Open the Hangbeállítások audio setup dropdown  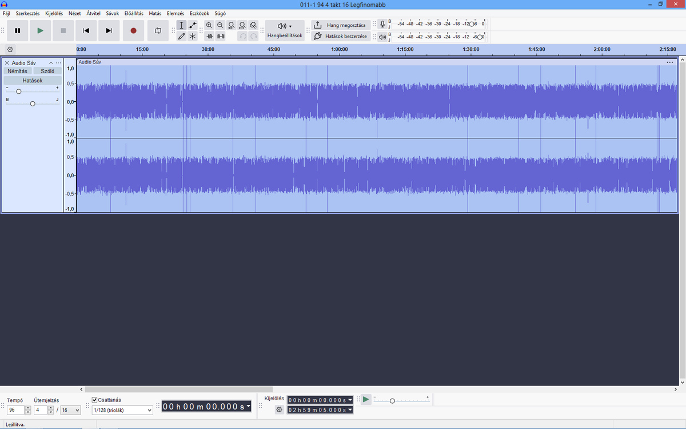click(285, 30)
